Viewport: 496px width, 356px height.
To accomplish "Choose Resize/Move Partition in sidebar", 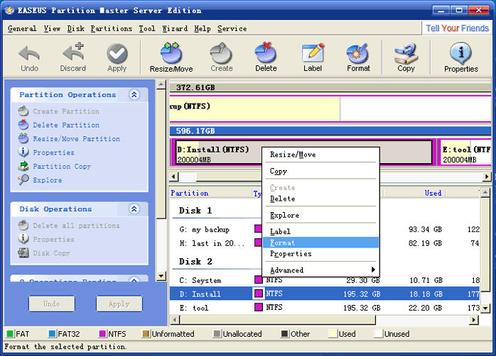I will (x=69, y=138).
